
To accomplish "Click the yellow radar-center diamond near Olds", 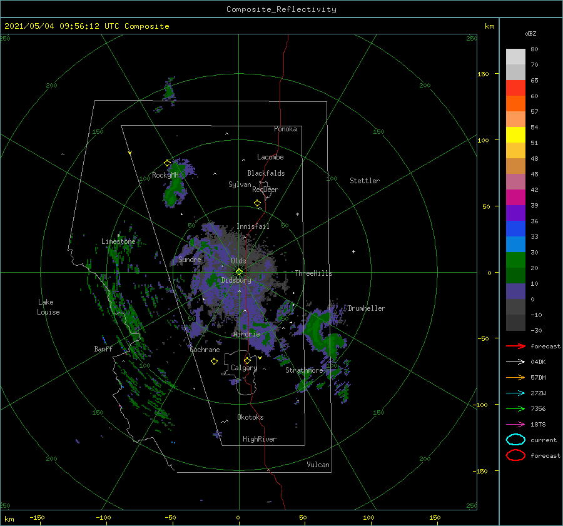I will pos(239,272).
